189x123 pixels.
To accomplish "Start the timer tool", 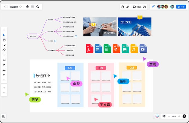I will [x=123, y=7].
